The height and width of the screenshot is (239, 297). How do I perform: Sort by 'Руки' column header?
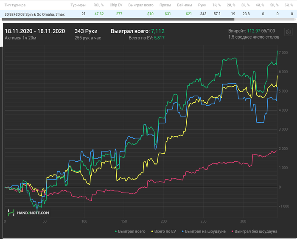pyautogui.click(x=202, y=5)
